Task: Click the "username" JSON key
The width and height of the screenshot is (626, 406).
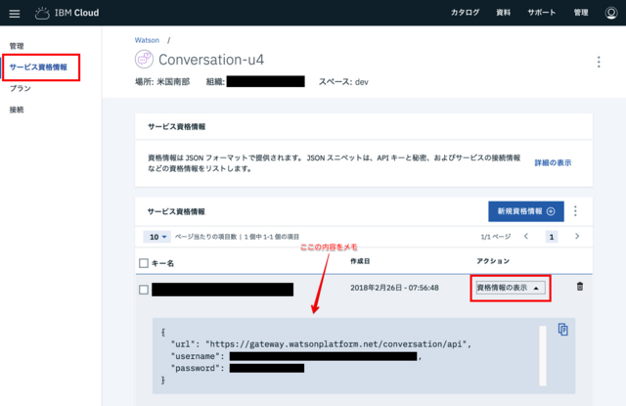Action: click(196, 356)
